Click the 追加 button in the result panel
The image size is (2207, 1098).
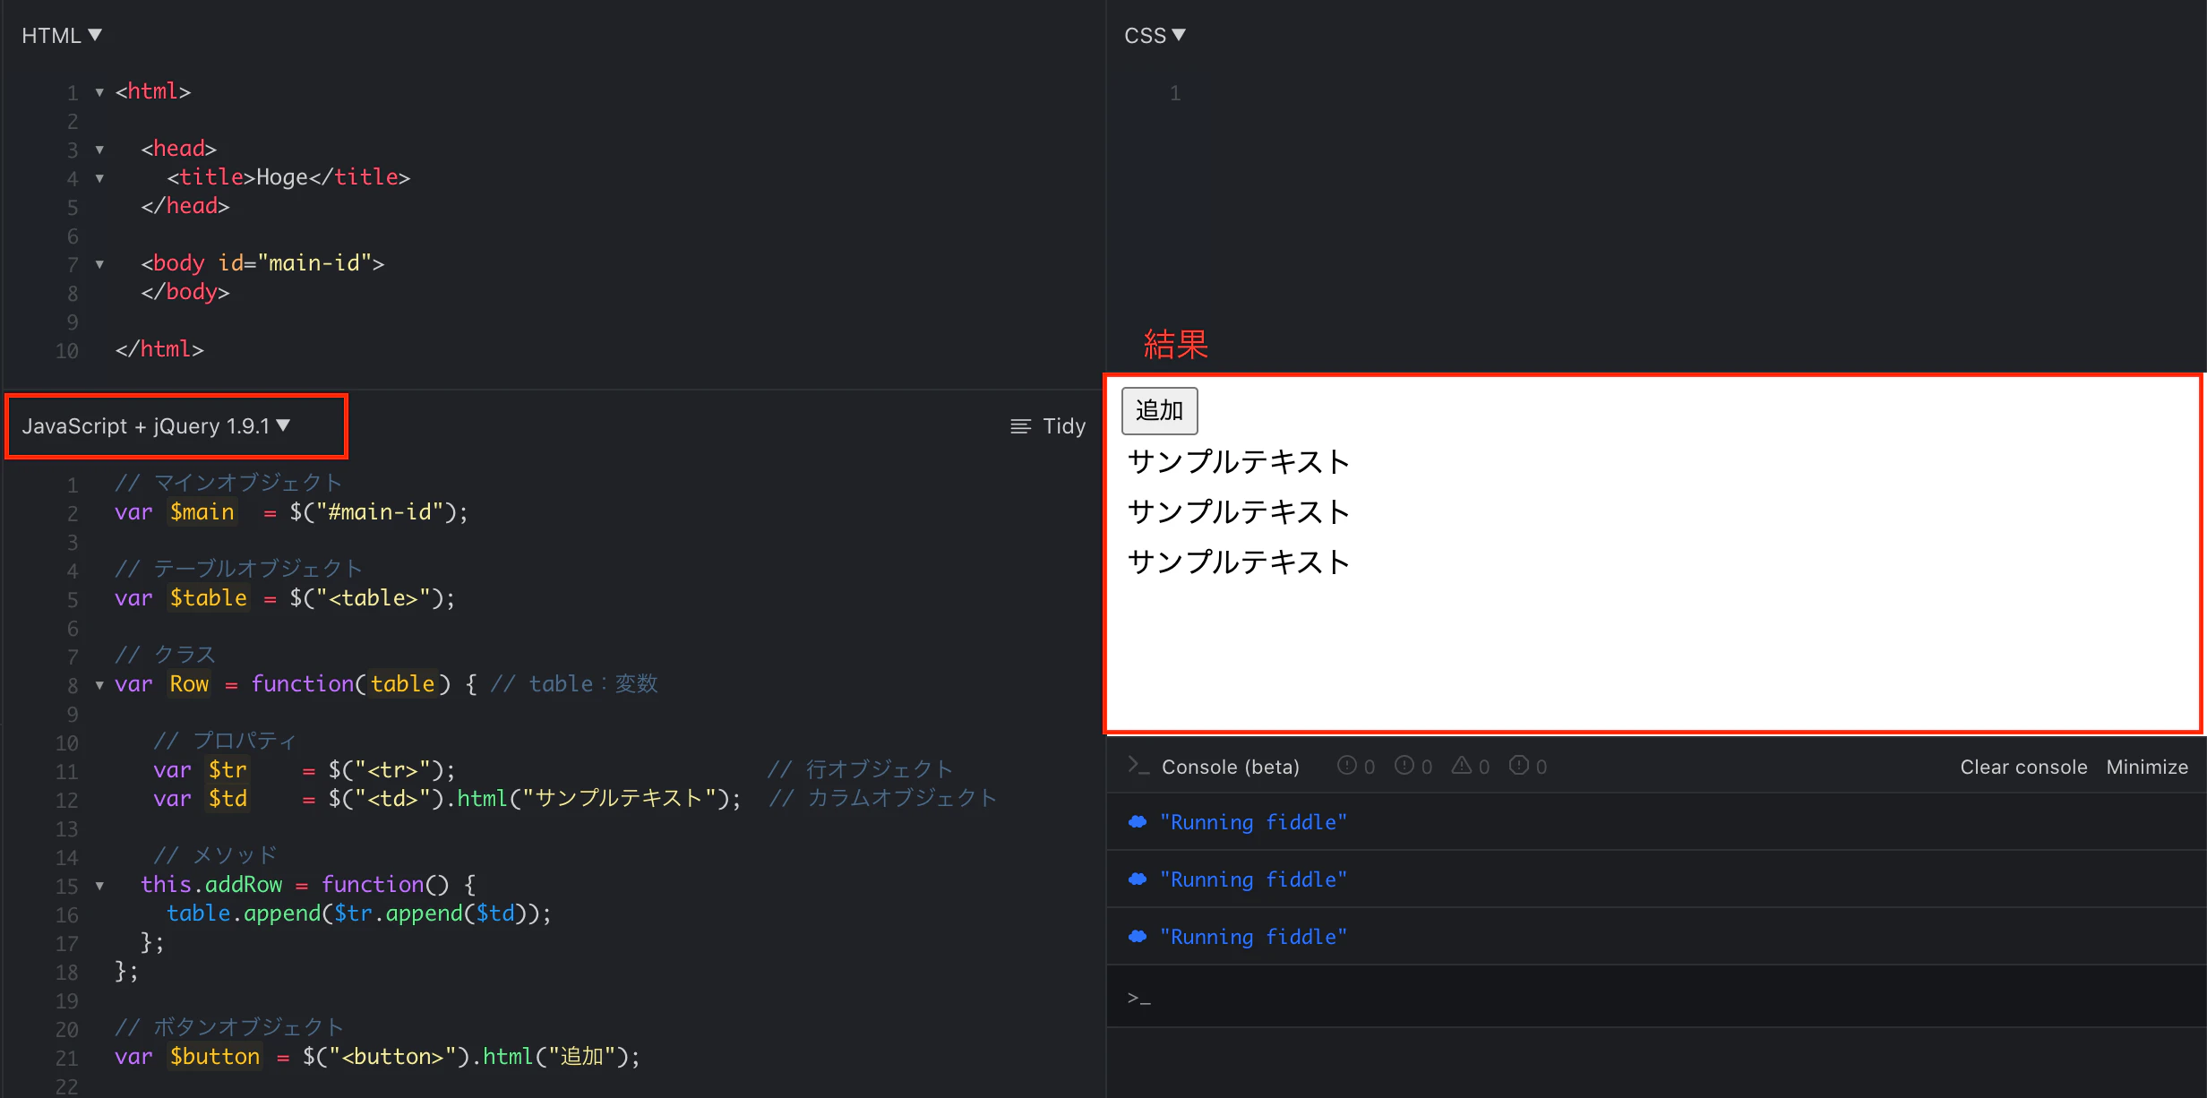[1159, 411]
